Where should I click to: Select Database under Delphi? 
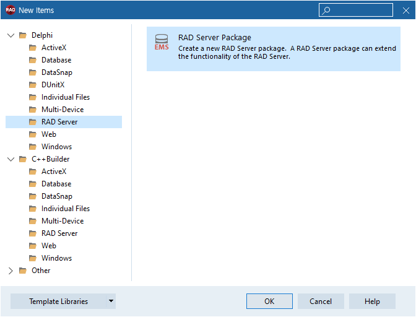[x=56, y=60]
